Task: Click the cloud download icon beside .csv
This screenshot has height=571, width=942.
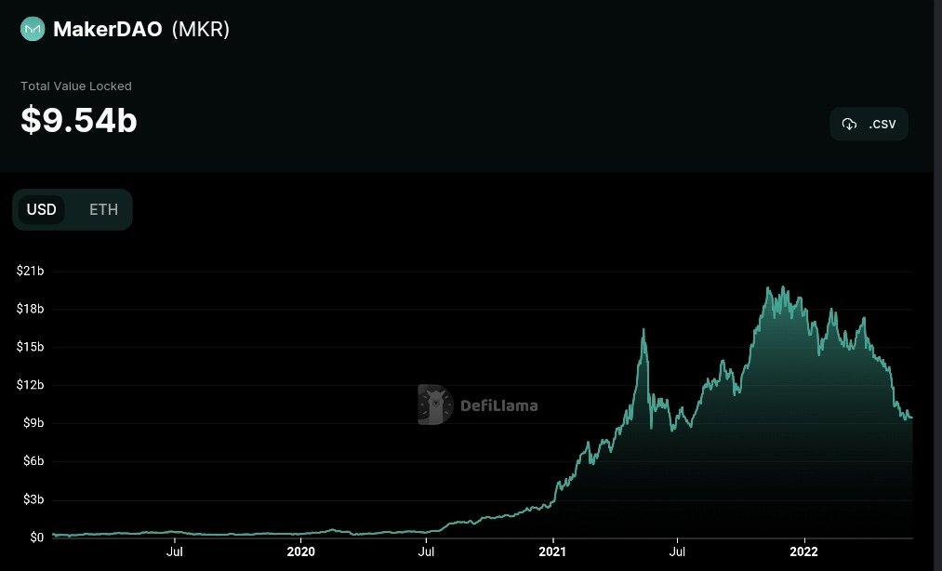Action: pyautogui.click(x=849, y=124)
